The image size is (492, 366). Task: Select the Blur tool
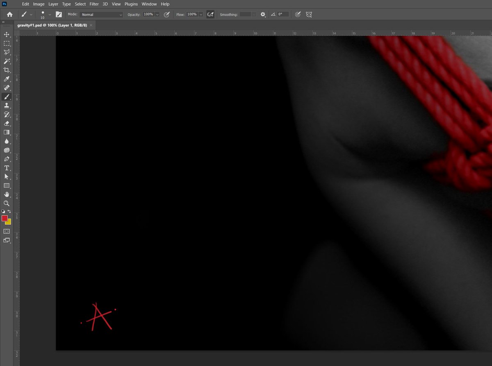(x=7, y=141)
